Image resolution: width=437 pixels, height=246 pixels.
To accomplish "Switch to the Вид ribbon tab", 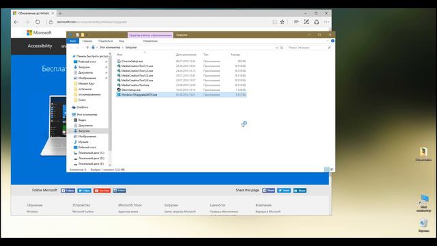I will 122,41.
